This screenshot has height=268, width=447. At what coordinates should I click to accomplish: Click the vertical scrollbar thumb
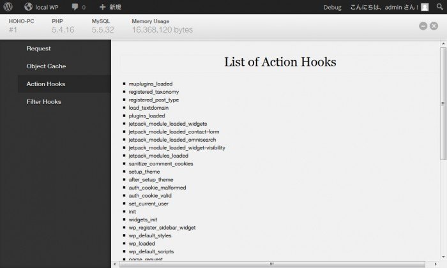coord(443,102)
